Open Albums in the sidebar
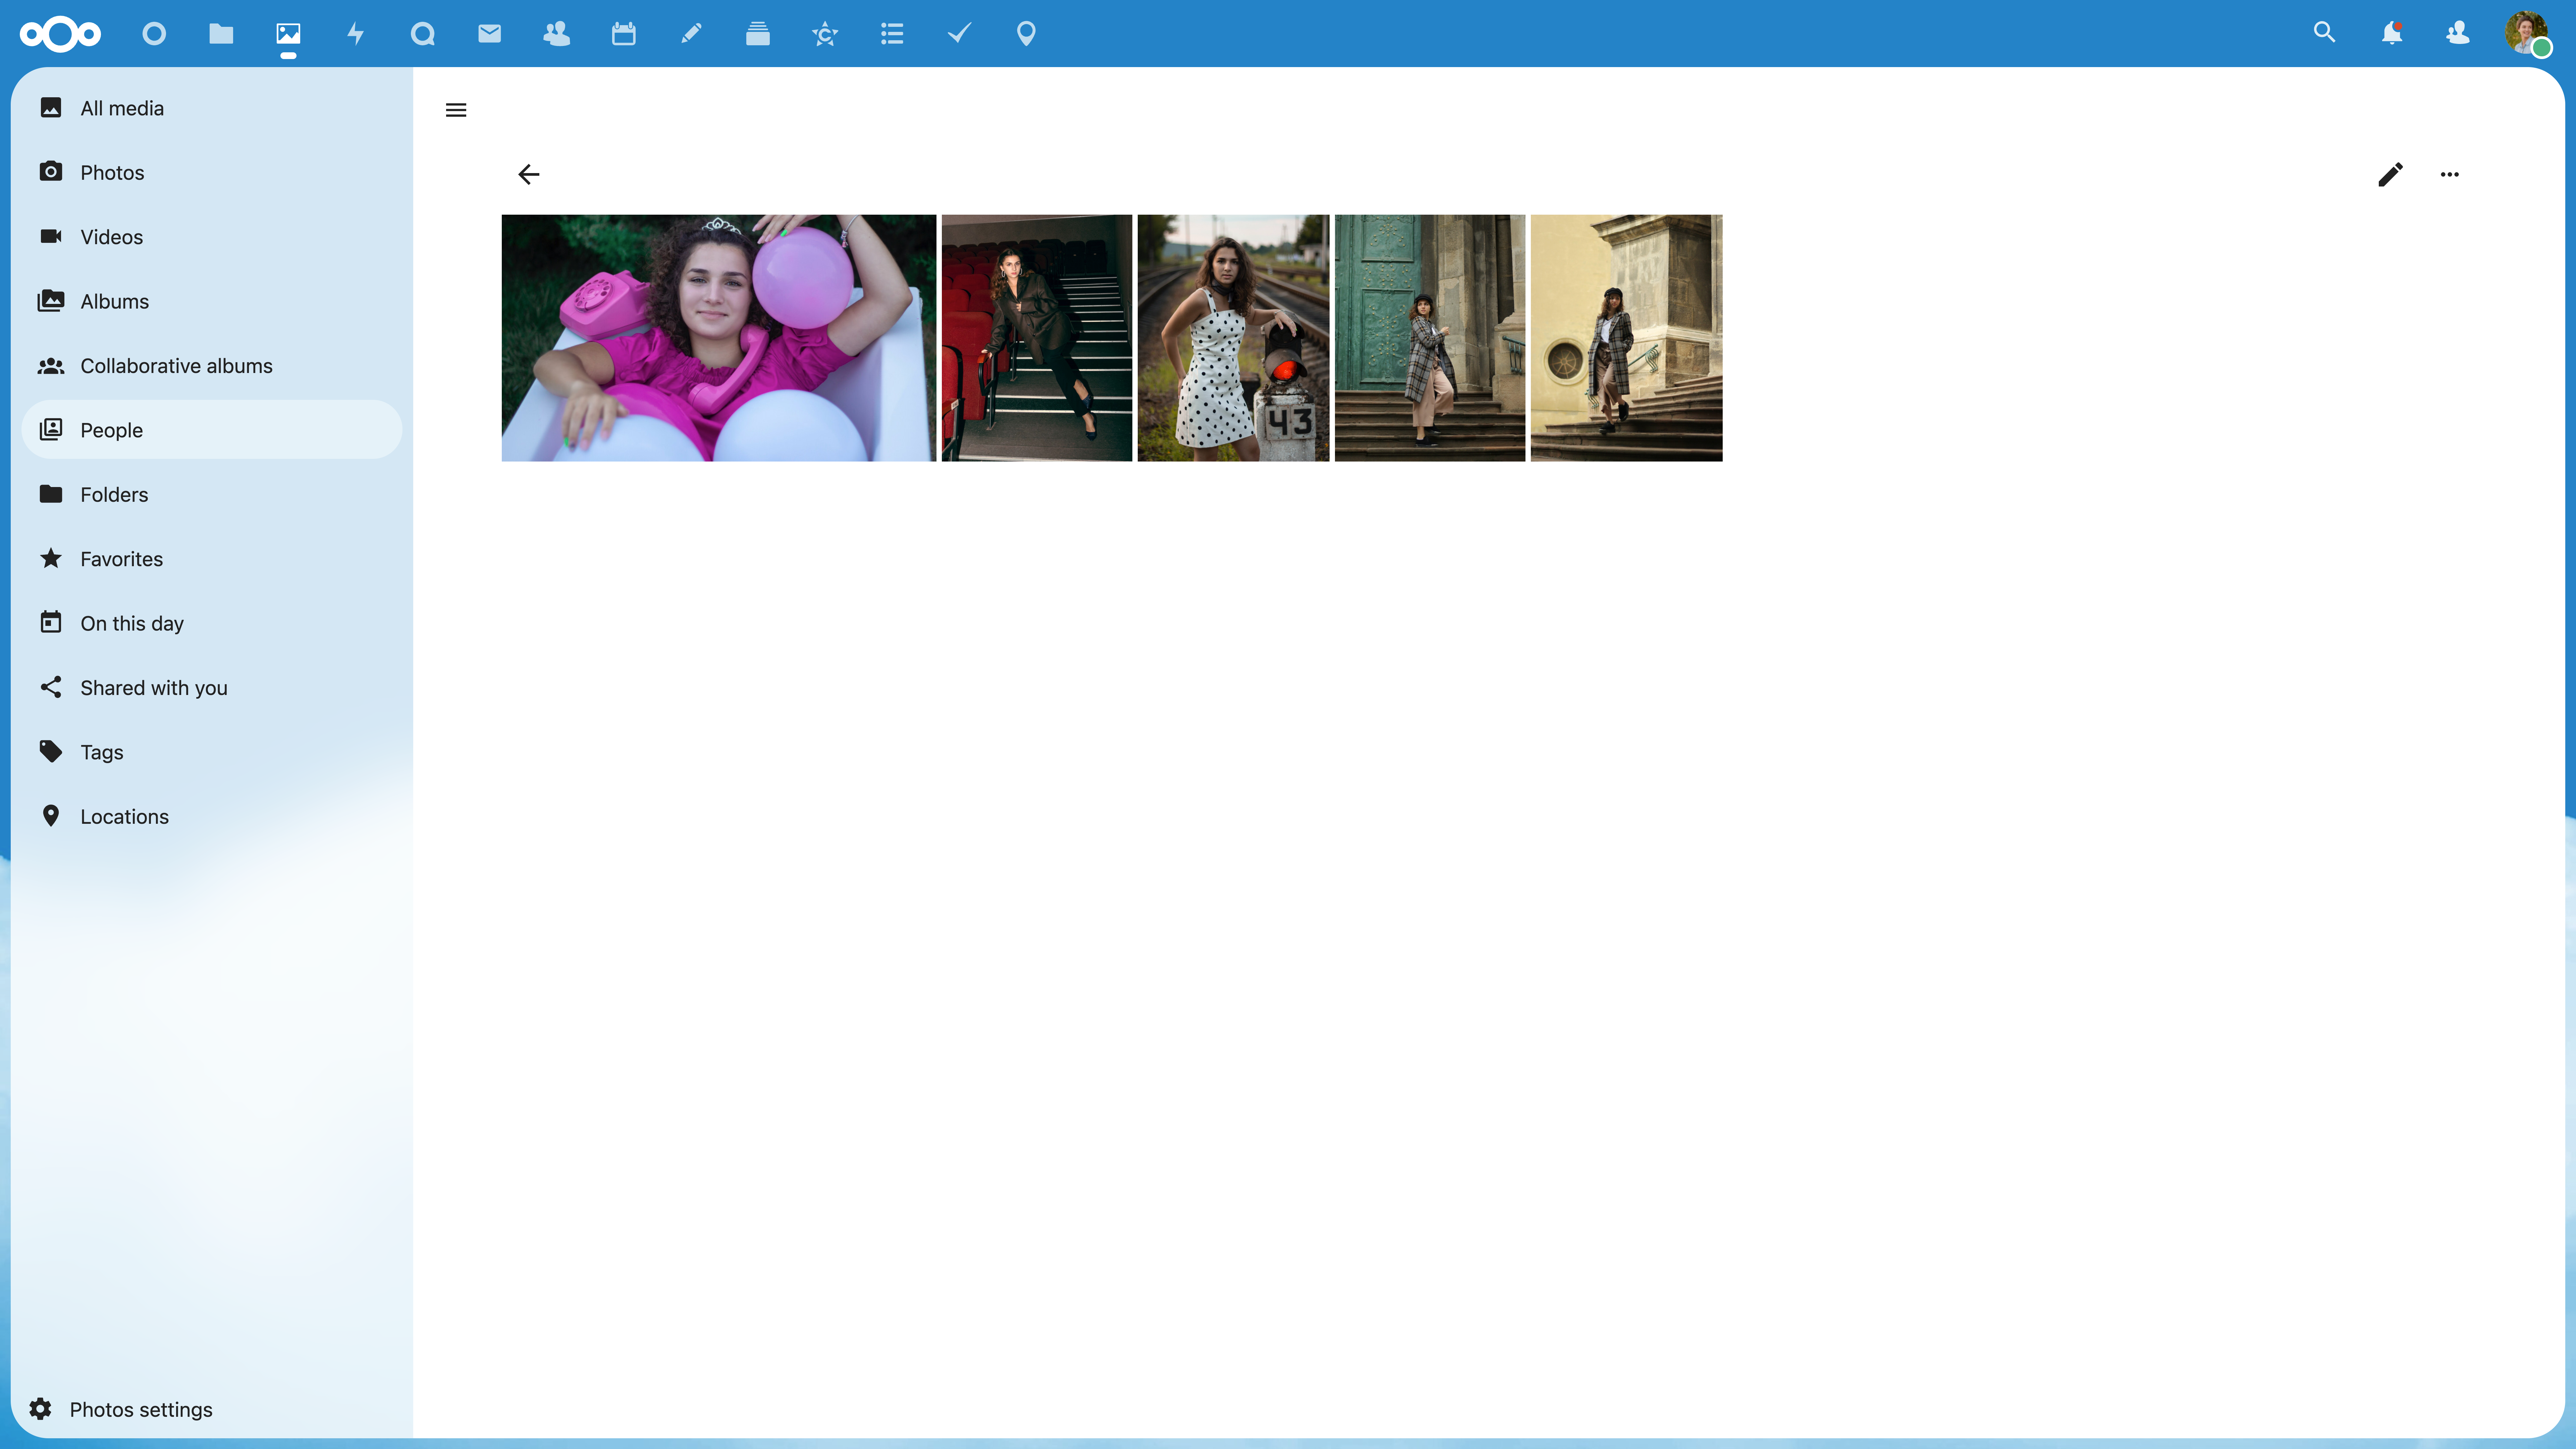This screenshot has width=2576, height=1449. (x=212, y=301)
